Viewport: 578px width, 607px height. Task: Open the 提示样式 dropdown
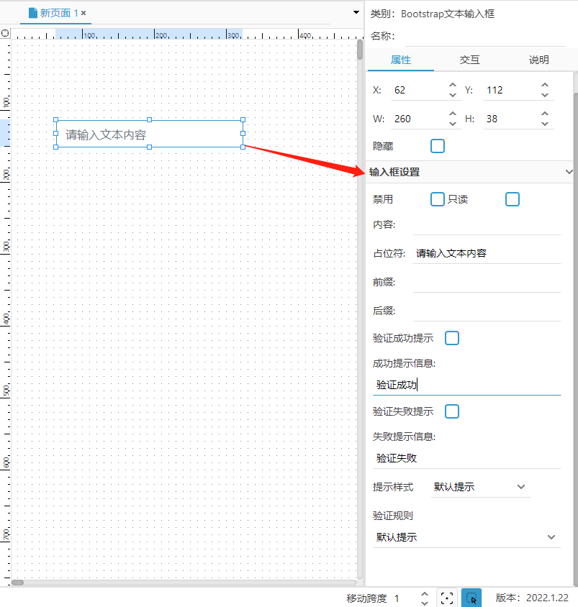coord(480,487)
